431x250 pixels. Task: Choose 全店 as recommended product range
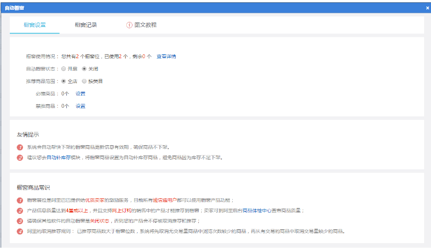(63, 81)
